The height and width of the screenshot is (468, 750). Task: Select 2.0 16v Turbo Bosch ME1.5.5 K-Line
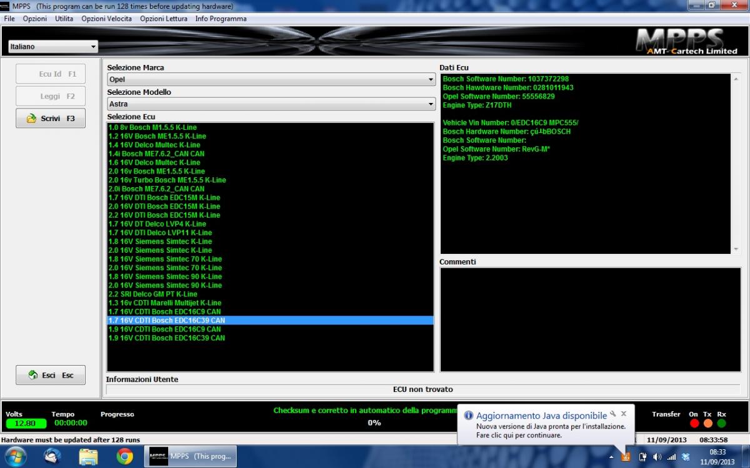pyautogui.click(x=271, y=180)
